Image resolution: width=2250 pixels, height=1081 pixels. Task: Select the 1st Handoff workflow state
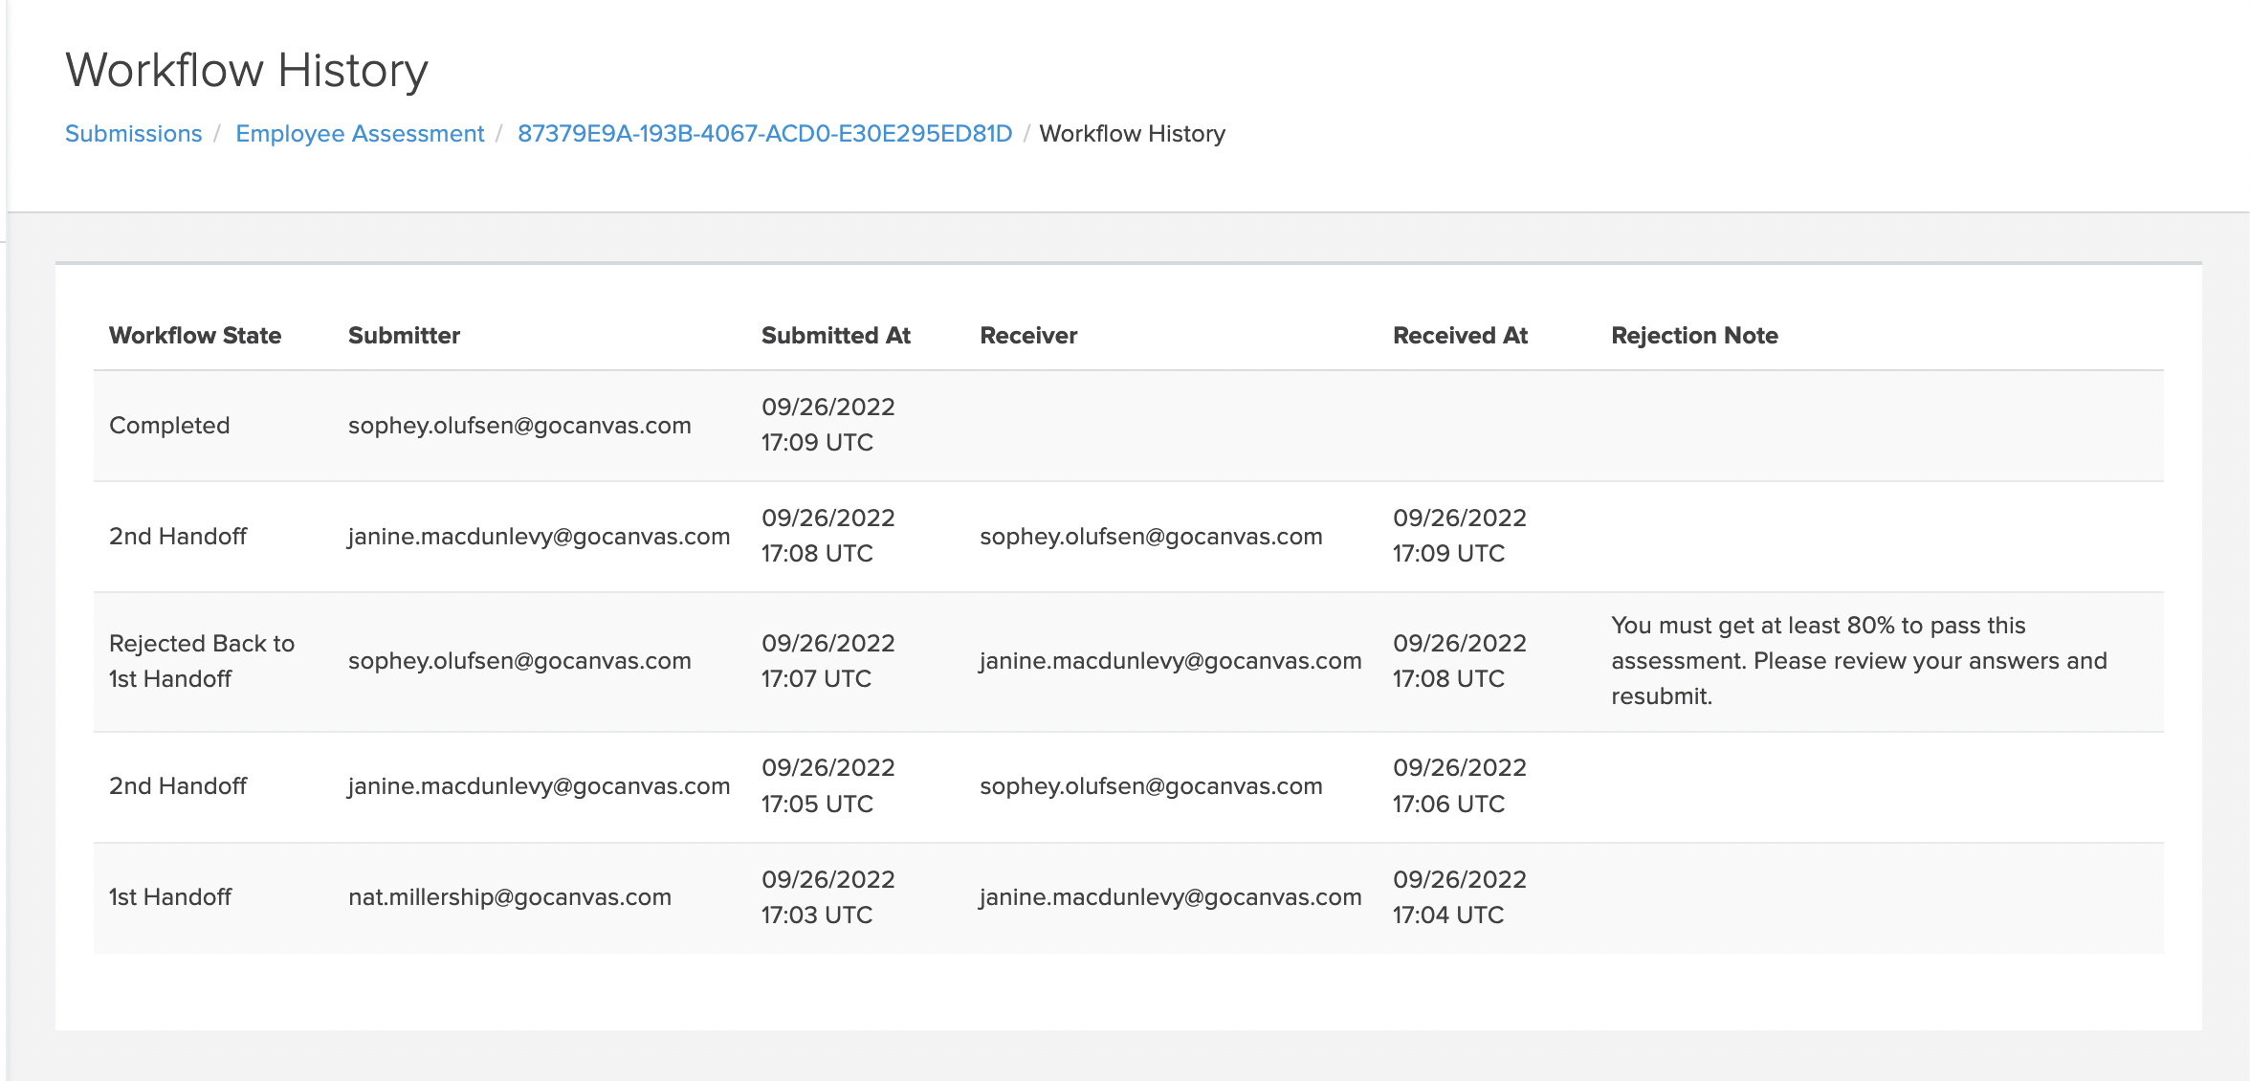170,896
